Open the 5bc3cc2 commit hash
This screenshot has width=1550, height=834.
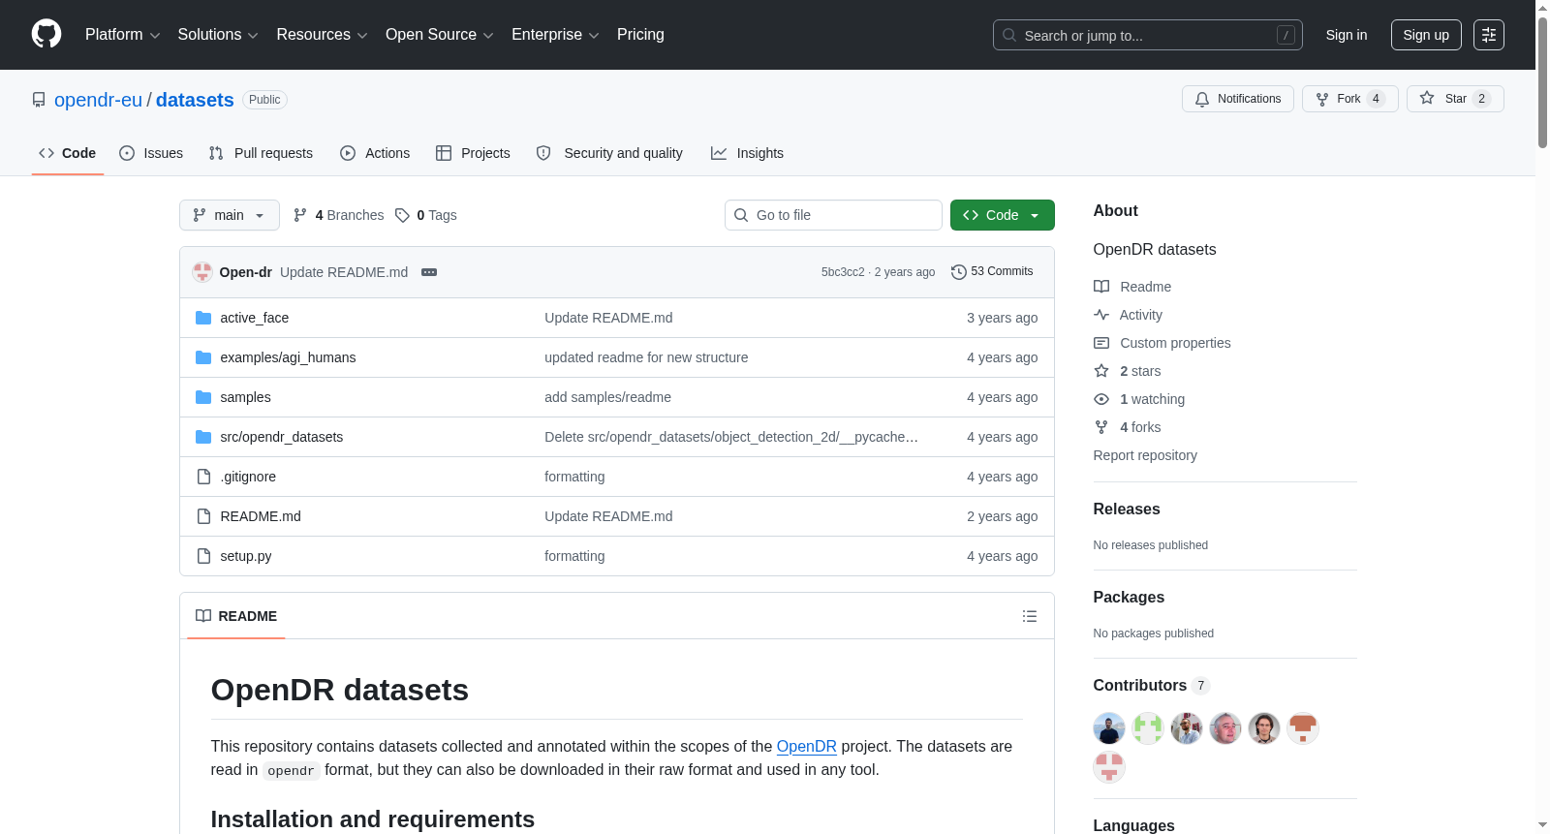[843, 272]
